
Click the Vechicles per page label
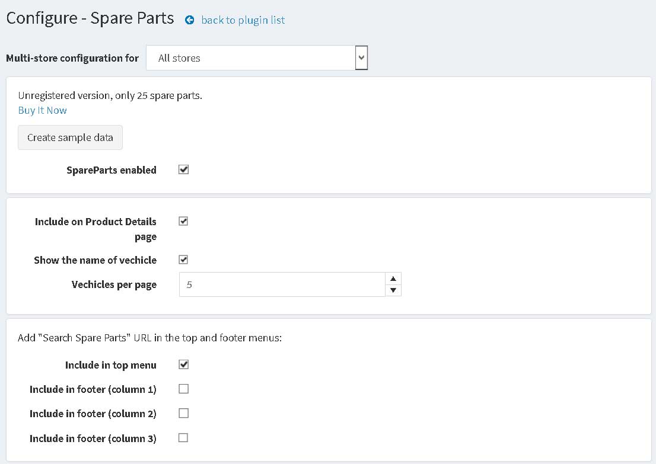point(114,284)
